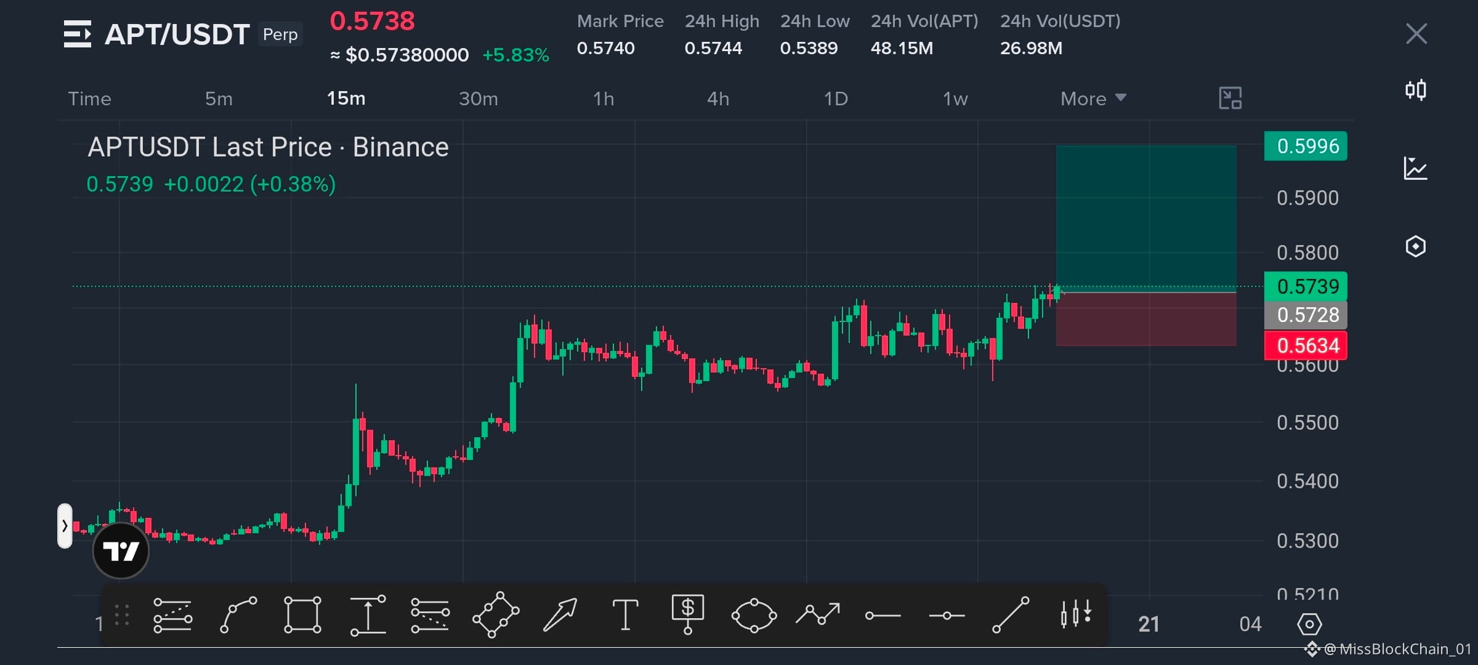
Task: Switch chart to the 1w interval
Action: (955, 99)
